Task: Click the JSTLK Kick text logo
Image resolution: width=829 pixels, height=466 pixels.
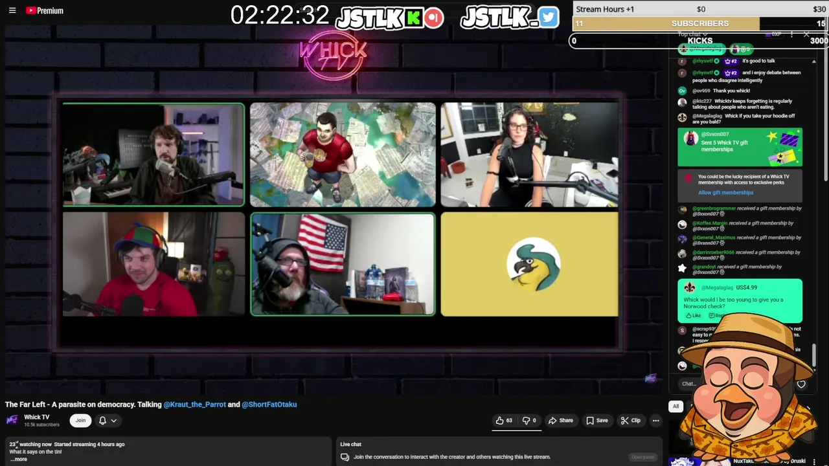Action: tap(370, 18)
